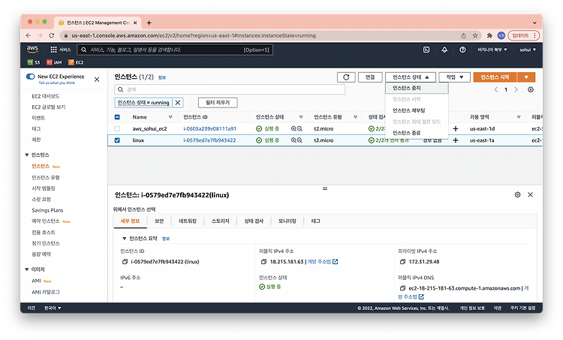Collapse the instance summary section
The image size is (563, 340).
pyautogui.click(x=124, y=239)
